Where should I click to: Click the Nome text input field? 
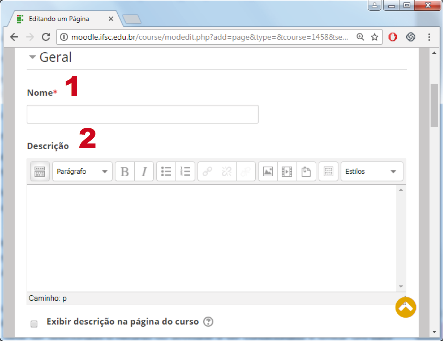(x=142, y=114)
